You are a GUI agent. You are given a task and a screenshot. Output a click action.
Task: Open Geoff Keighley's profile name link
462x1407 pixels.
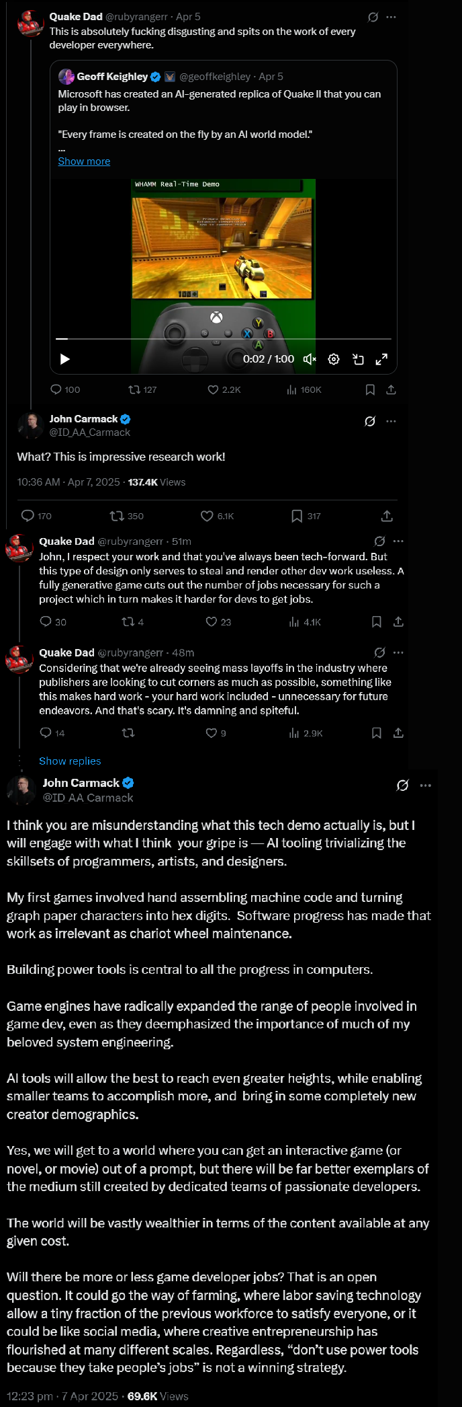click(112, 77)
